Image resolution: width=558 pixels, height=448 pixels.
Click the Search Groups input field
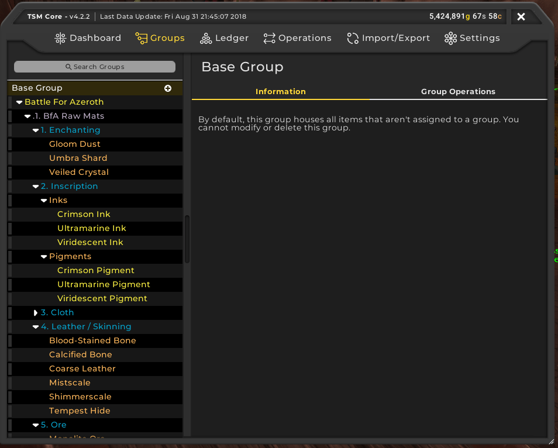coord(95,67)
